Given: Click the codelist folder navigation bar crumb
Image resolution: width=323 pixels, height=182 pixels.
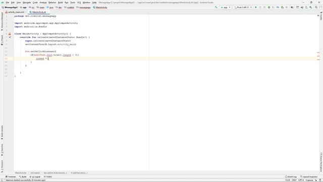Looking at the screenshot, I should [69, 8].
